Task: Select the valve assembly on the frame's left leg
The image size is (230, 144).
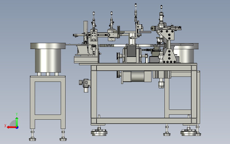Action: [x=85, y=85]
